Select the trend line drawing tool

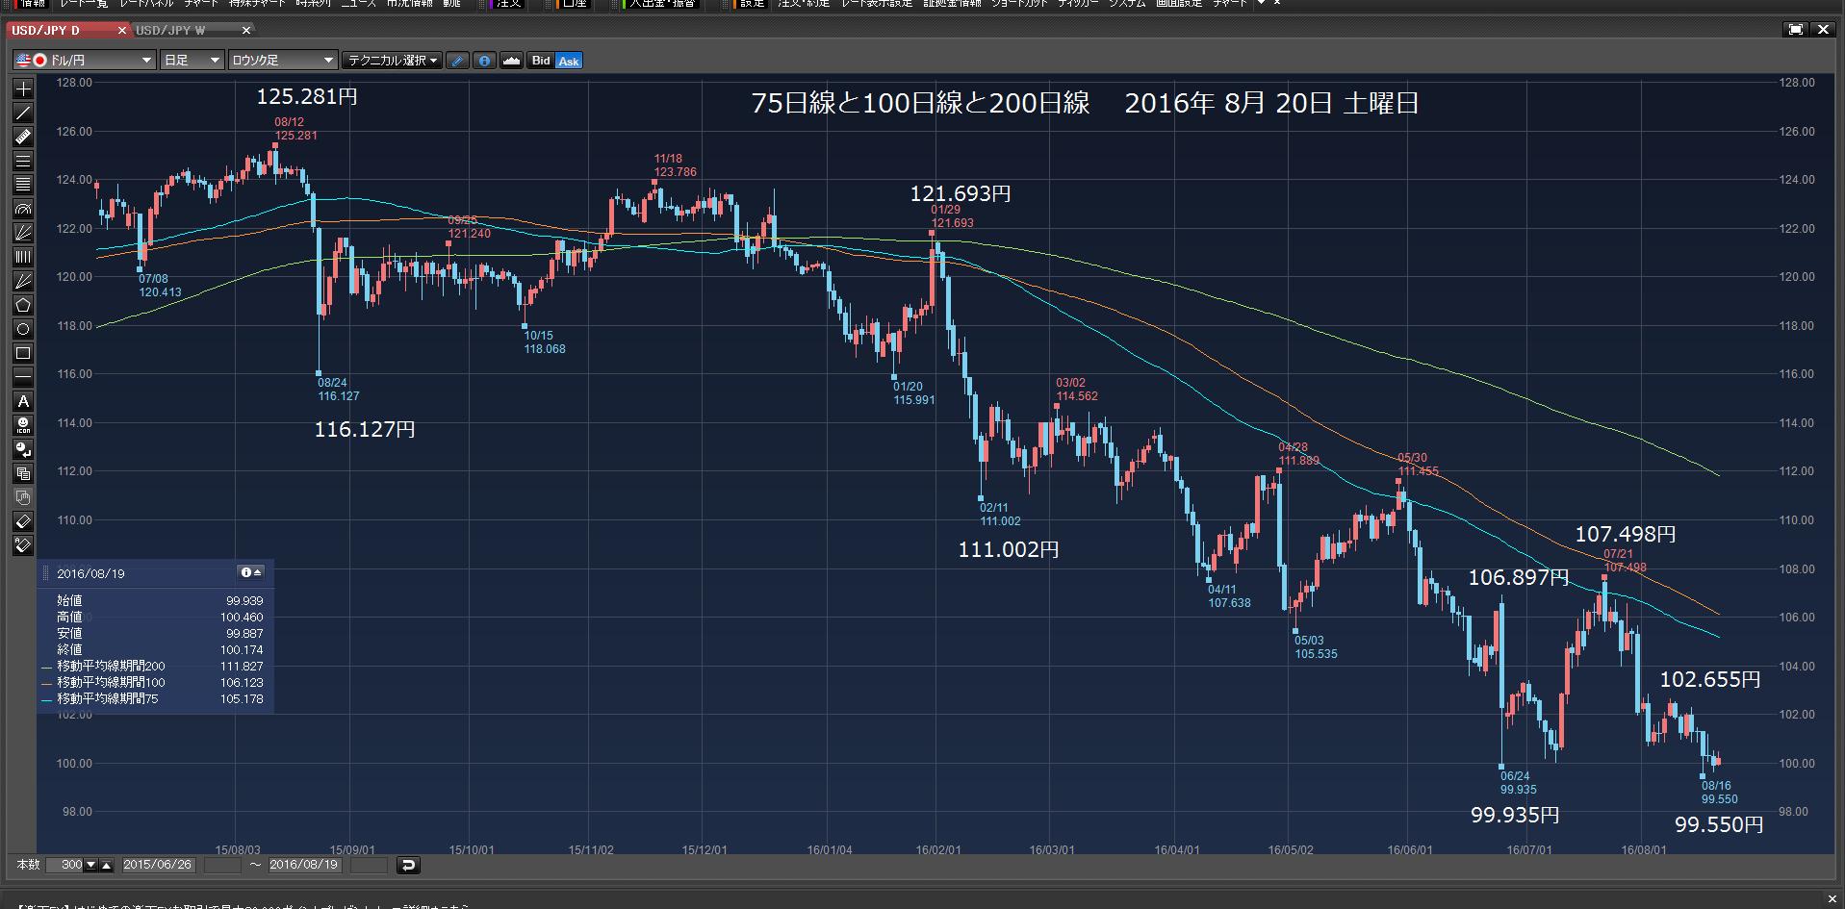pyautogui.click(x=23, y=113)
